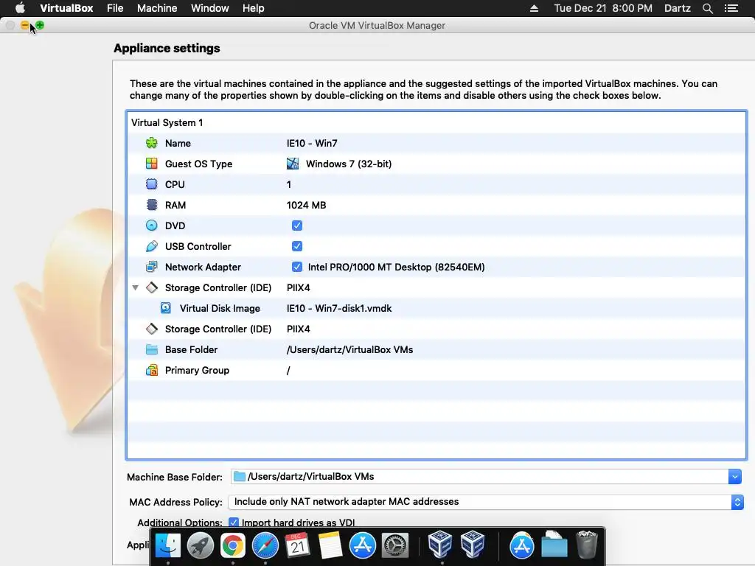Click the Base Folder folder icon
This screenshot has width=755, height=566.
coord(152,349)
